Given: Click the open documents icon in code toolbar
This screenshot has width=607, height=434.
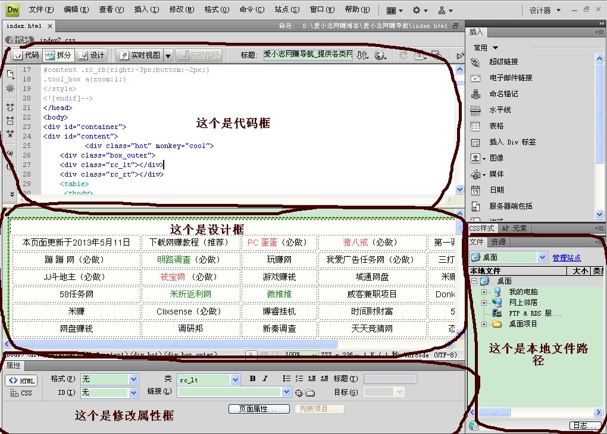Looking at the screenshot, I should [10, 74].
